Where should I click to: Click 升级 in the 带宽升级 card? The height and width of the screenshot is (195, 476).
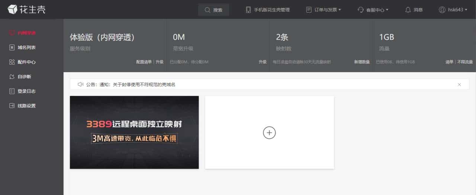click(x=263, y=62)
